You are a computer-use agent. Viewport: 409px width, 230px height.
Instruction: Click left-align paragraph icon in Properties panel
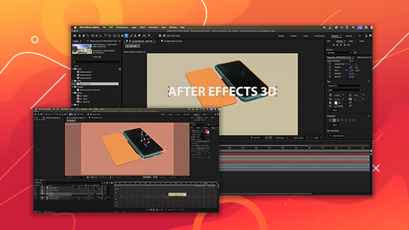(x=330, y=120)
